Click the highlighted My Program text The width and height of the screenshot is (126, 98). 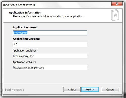[20, 33]
